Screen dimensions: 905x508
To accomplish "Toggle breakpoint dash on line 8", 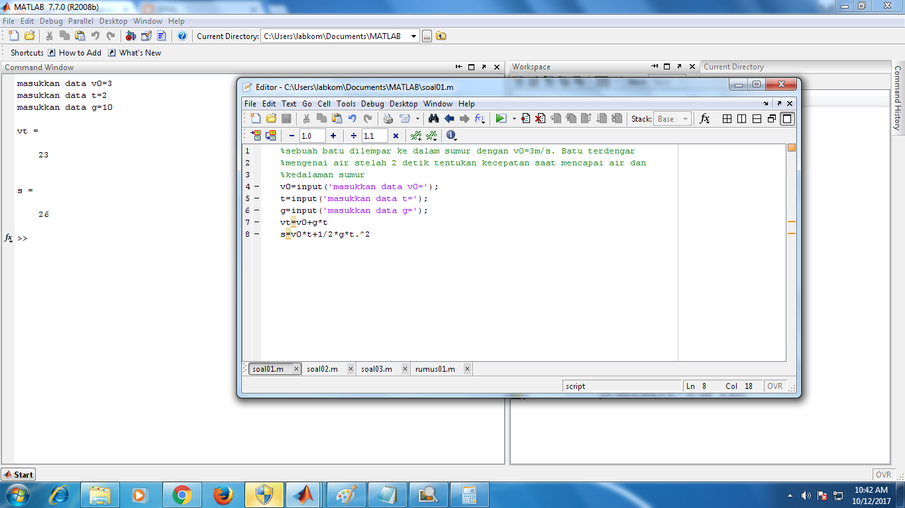I will click(x=257, y=234).
